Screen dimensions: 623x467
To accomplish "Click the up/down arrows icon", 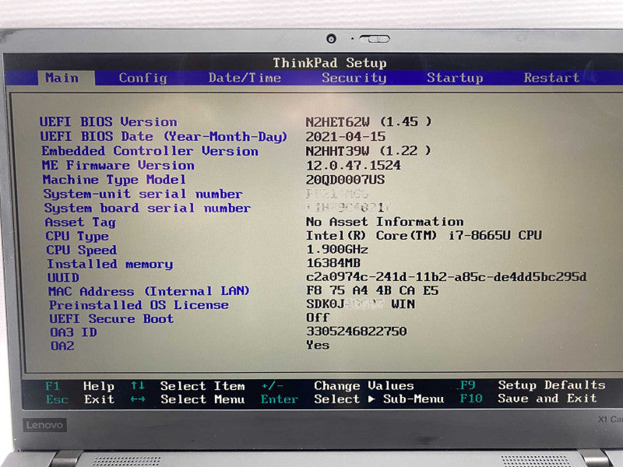I will coord(138,385).
